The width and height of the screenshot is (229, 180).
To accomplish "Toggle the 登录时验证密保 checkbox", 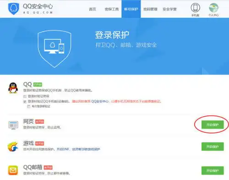I will tap(25, 96).
